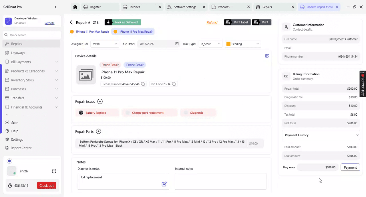
Task: Select the Diagnosis issue chip
Action: (198, 113)
